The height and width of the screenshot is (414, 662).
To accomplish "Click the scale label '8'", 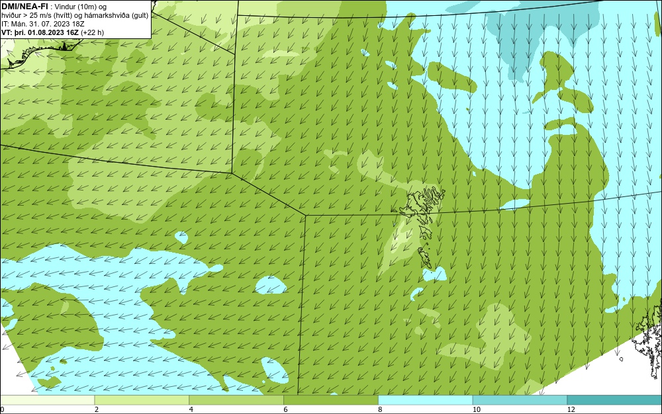I will click(381, 409).
